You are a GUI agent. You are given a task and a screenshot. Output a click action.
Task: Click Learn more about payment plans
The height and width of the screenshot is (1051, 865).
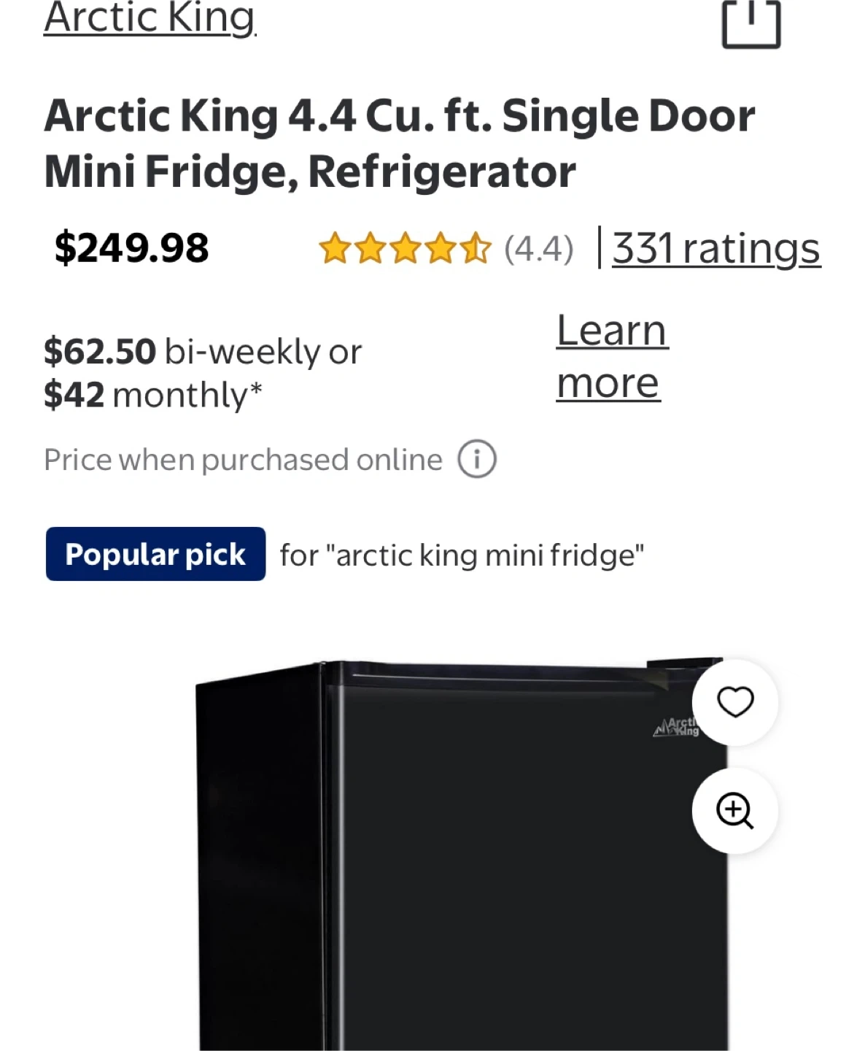[x=611, y=356]
